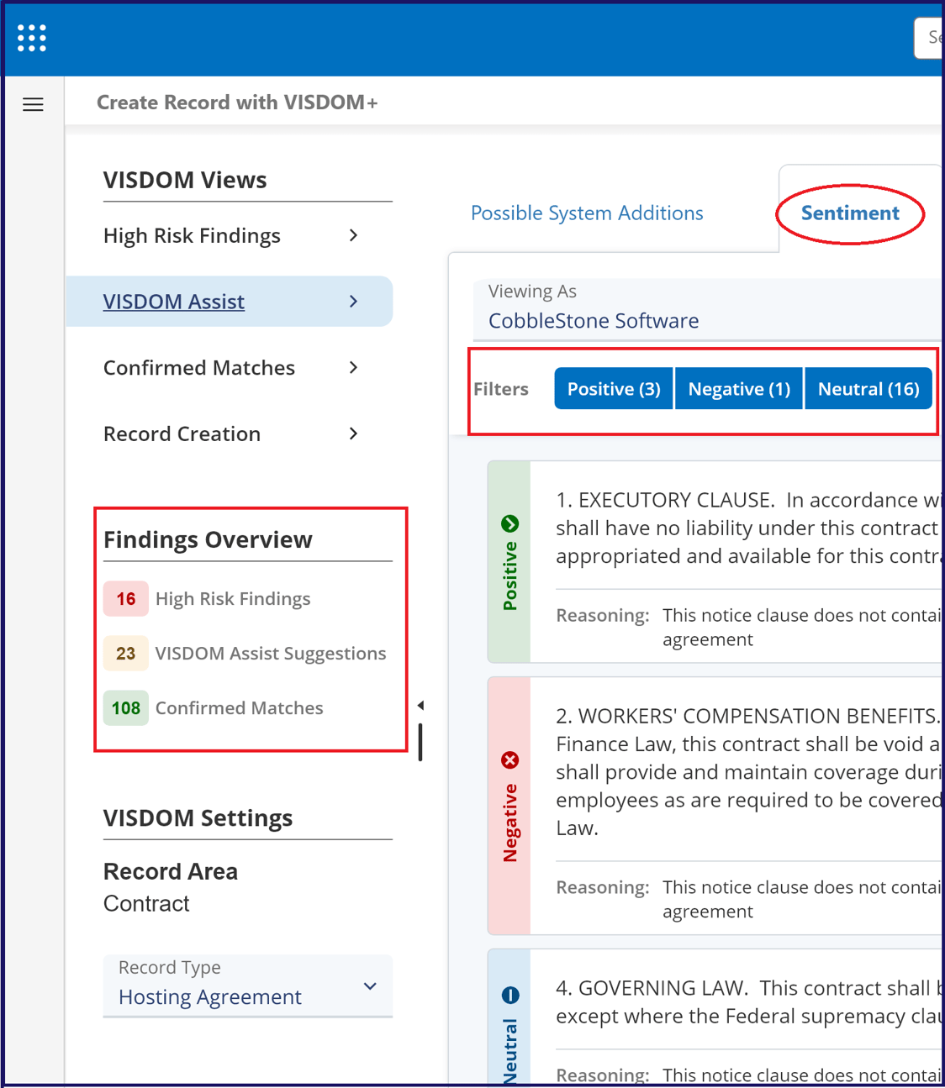Viewport: 945px width, 1088px height.
Task: Expand the Record Creation chevron
Action: pyautogui.click(x=353, y=434)
